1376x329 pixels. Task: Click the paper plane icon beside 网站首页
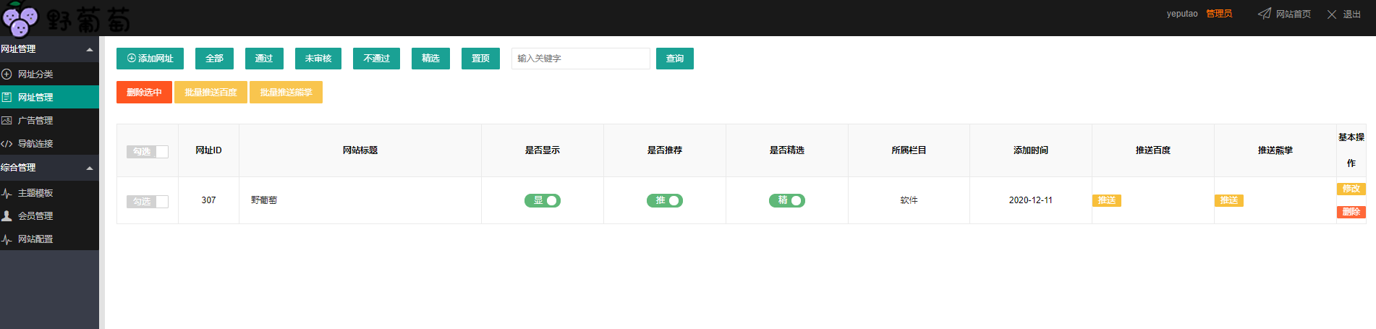[1265, 14]
